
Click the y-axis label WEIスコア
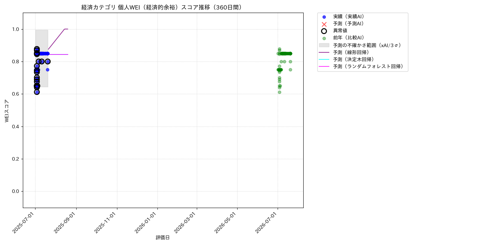pyautogui.click(x=7, y=110)
